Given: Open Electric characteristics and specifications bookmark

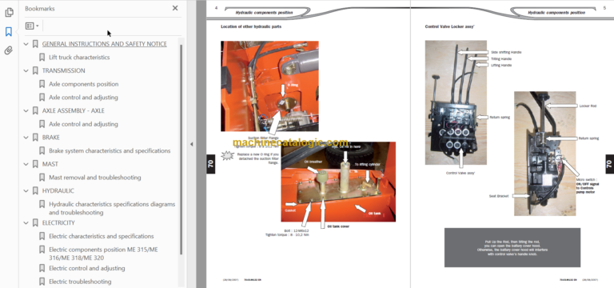Looking at the screenshot, I should [x=102, y=236].
